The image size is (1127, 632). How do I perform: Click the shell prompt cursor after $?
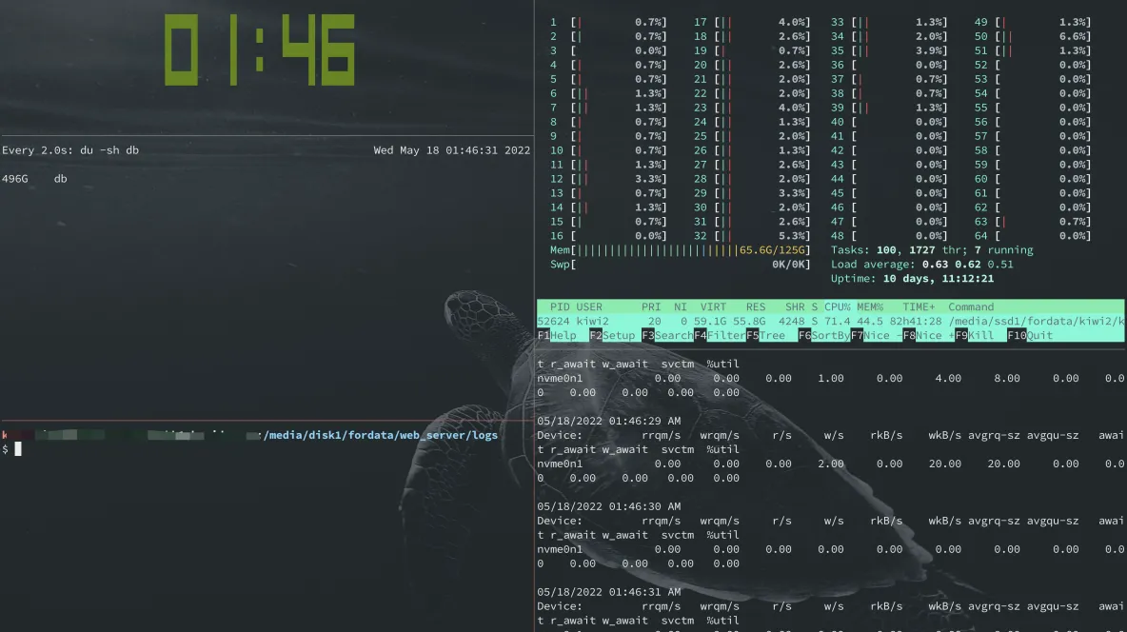[18, 449]
